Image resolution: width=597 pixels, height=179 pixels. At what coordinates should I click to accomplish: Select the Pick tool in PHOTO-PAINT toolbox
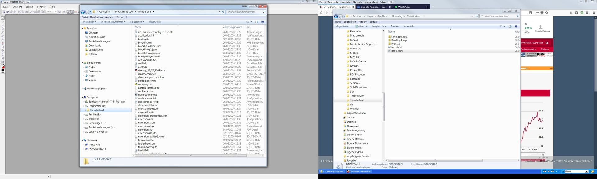pyautogui.click(x=3, y=18)
